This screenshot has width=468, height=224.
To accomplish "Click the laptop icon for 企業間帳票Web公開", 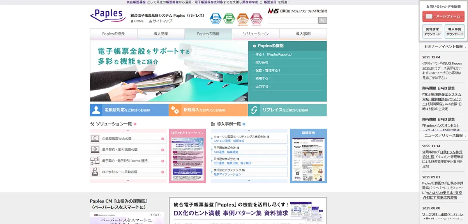I will (x=95, y=139).
